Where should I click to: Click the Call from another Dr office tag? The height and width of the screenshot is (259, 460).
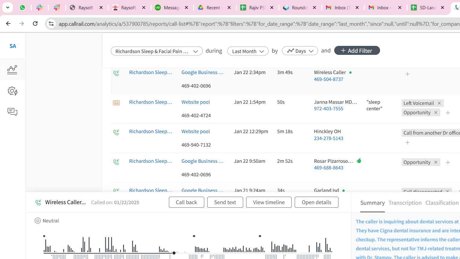[x=431, y=133]
